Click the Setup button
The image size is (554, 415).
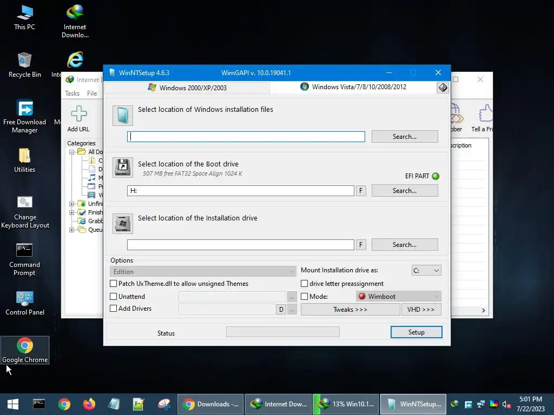[x=416, y=332]
